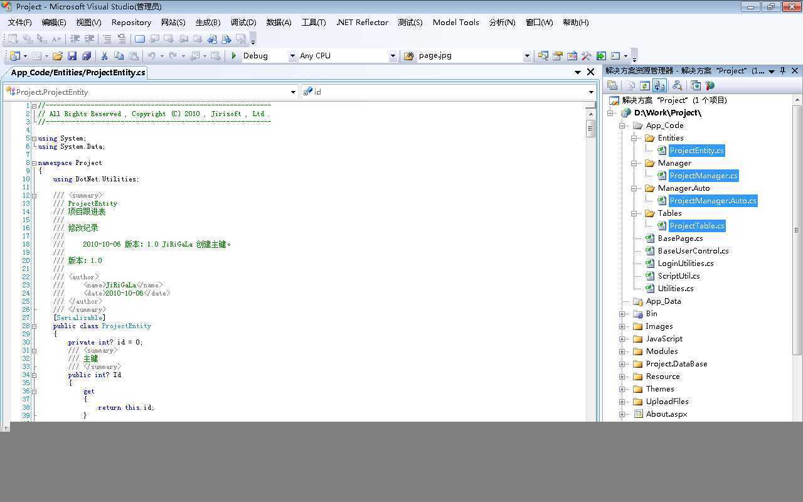Close the ProjectEntity.cs document with X
The image size is (803, 502).
[590, 72]
